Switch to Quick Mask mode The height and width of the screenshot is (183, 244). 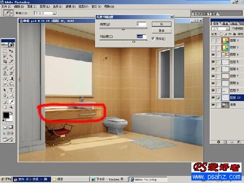click(x=11, y=127)
